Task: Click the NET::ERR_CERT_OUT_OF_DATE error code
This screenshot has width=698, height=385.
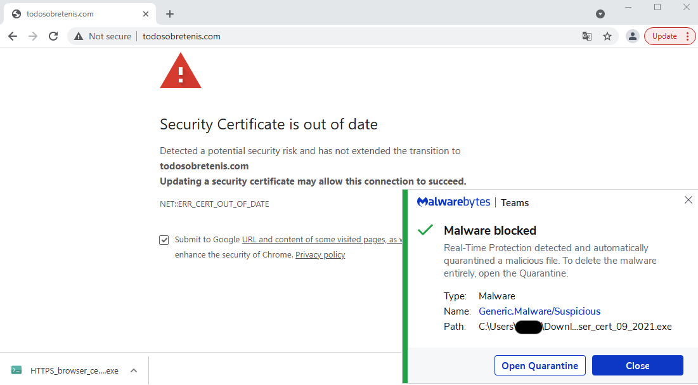Action: (214, 204)
